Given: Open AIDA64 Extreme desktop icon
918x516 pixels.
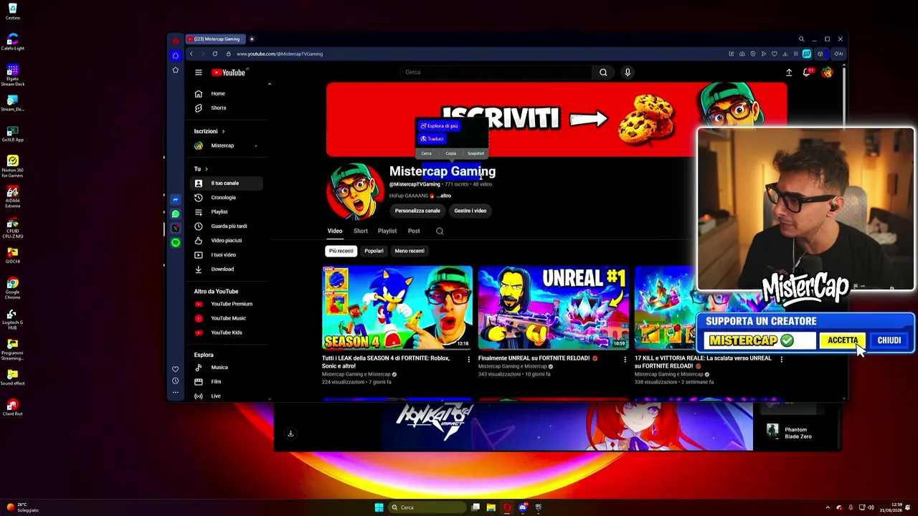Looking at the screenshot, I should coord(12,196).
